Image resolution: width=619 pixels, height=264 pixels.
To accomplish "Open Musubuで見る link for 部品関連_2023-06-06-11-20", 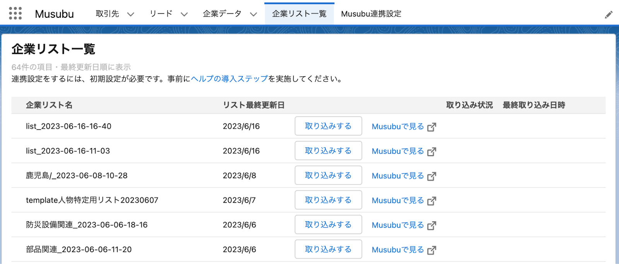I will click(398, 250).
